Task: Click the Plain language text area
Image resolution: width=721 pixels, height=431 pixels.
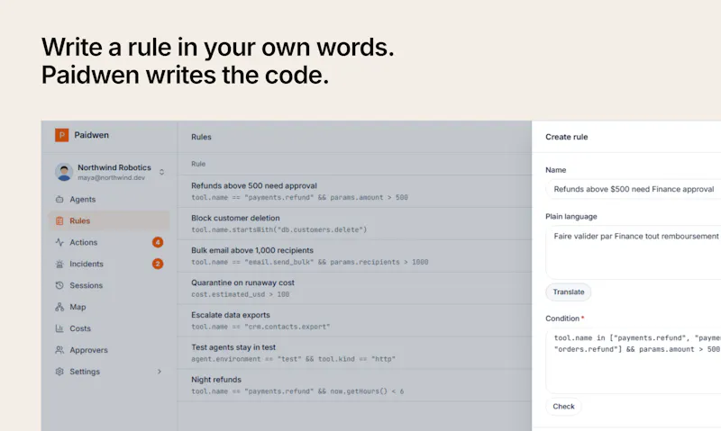Action: (634, 253)
